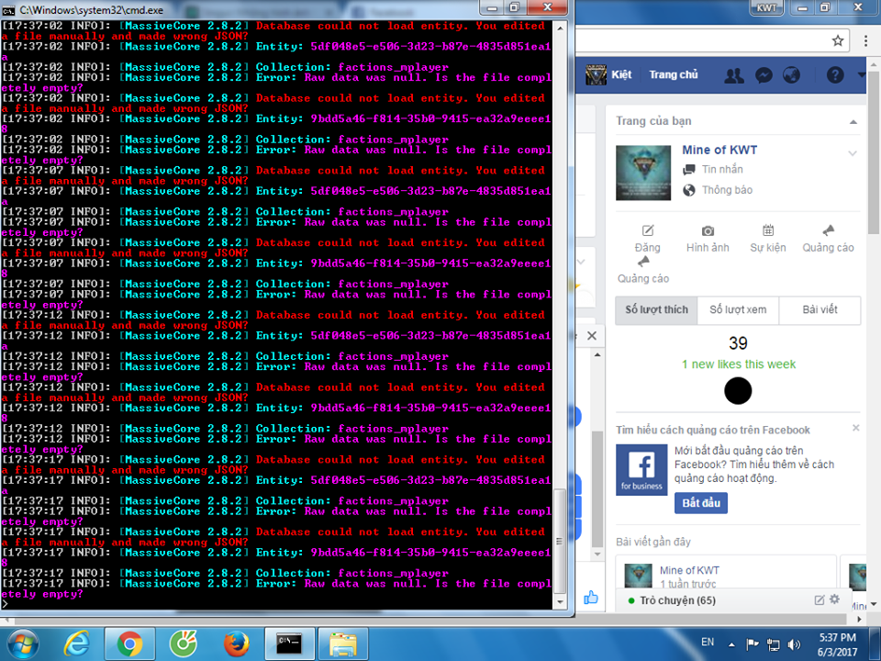
Task: Switch to the Số lượt xem tab
Action: 738,310
